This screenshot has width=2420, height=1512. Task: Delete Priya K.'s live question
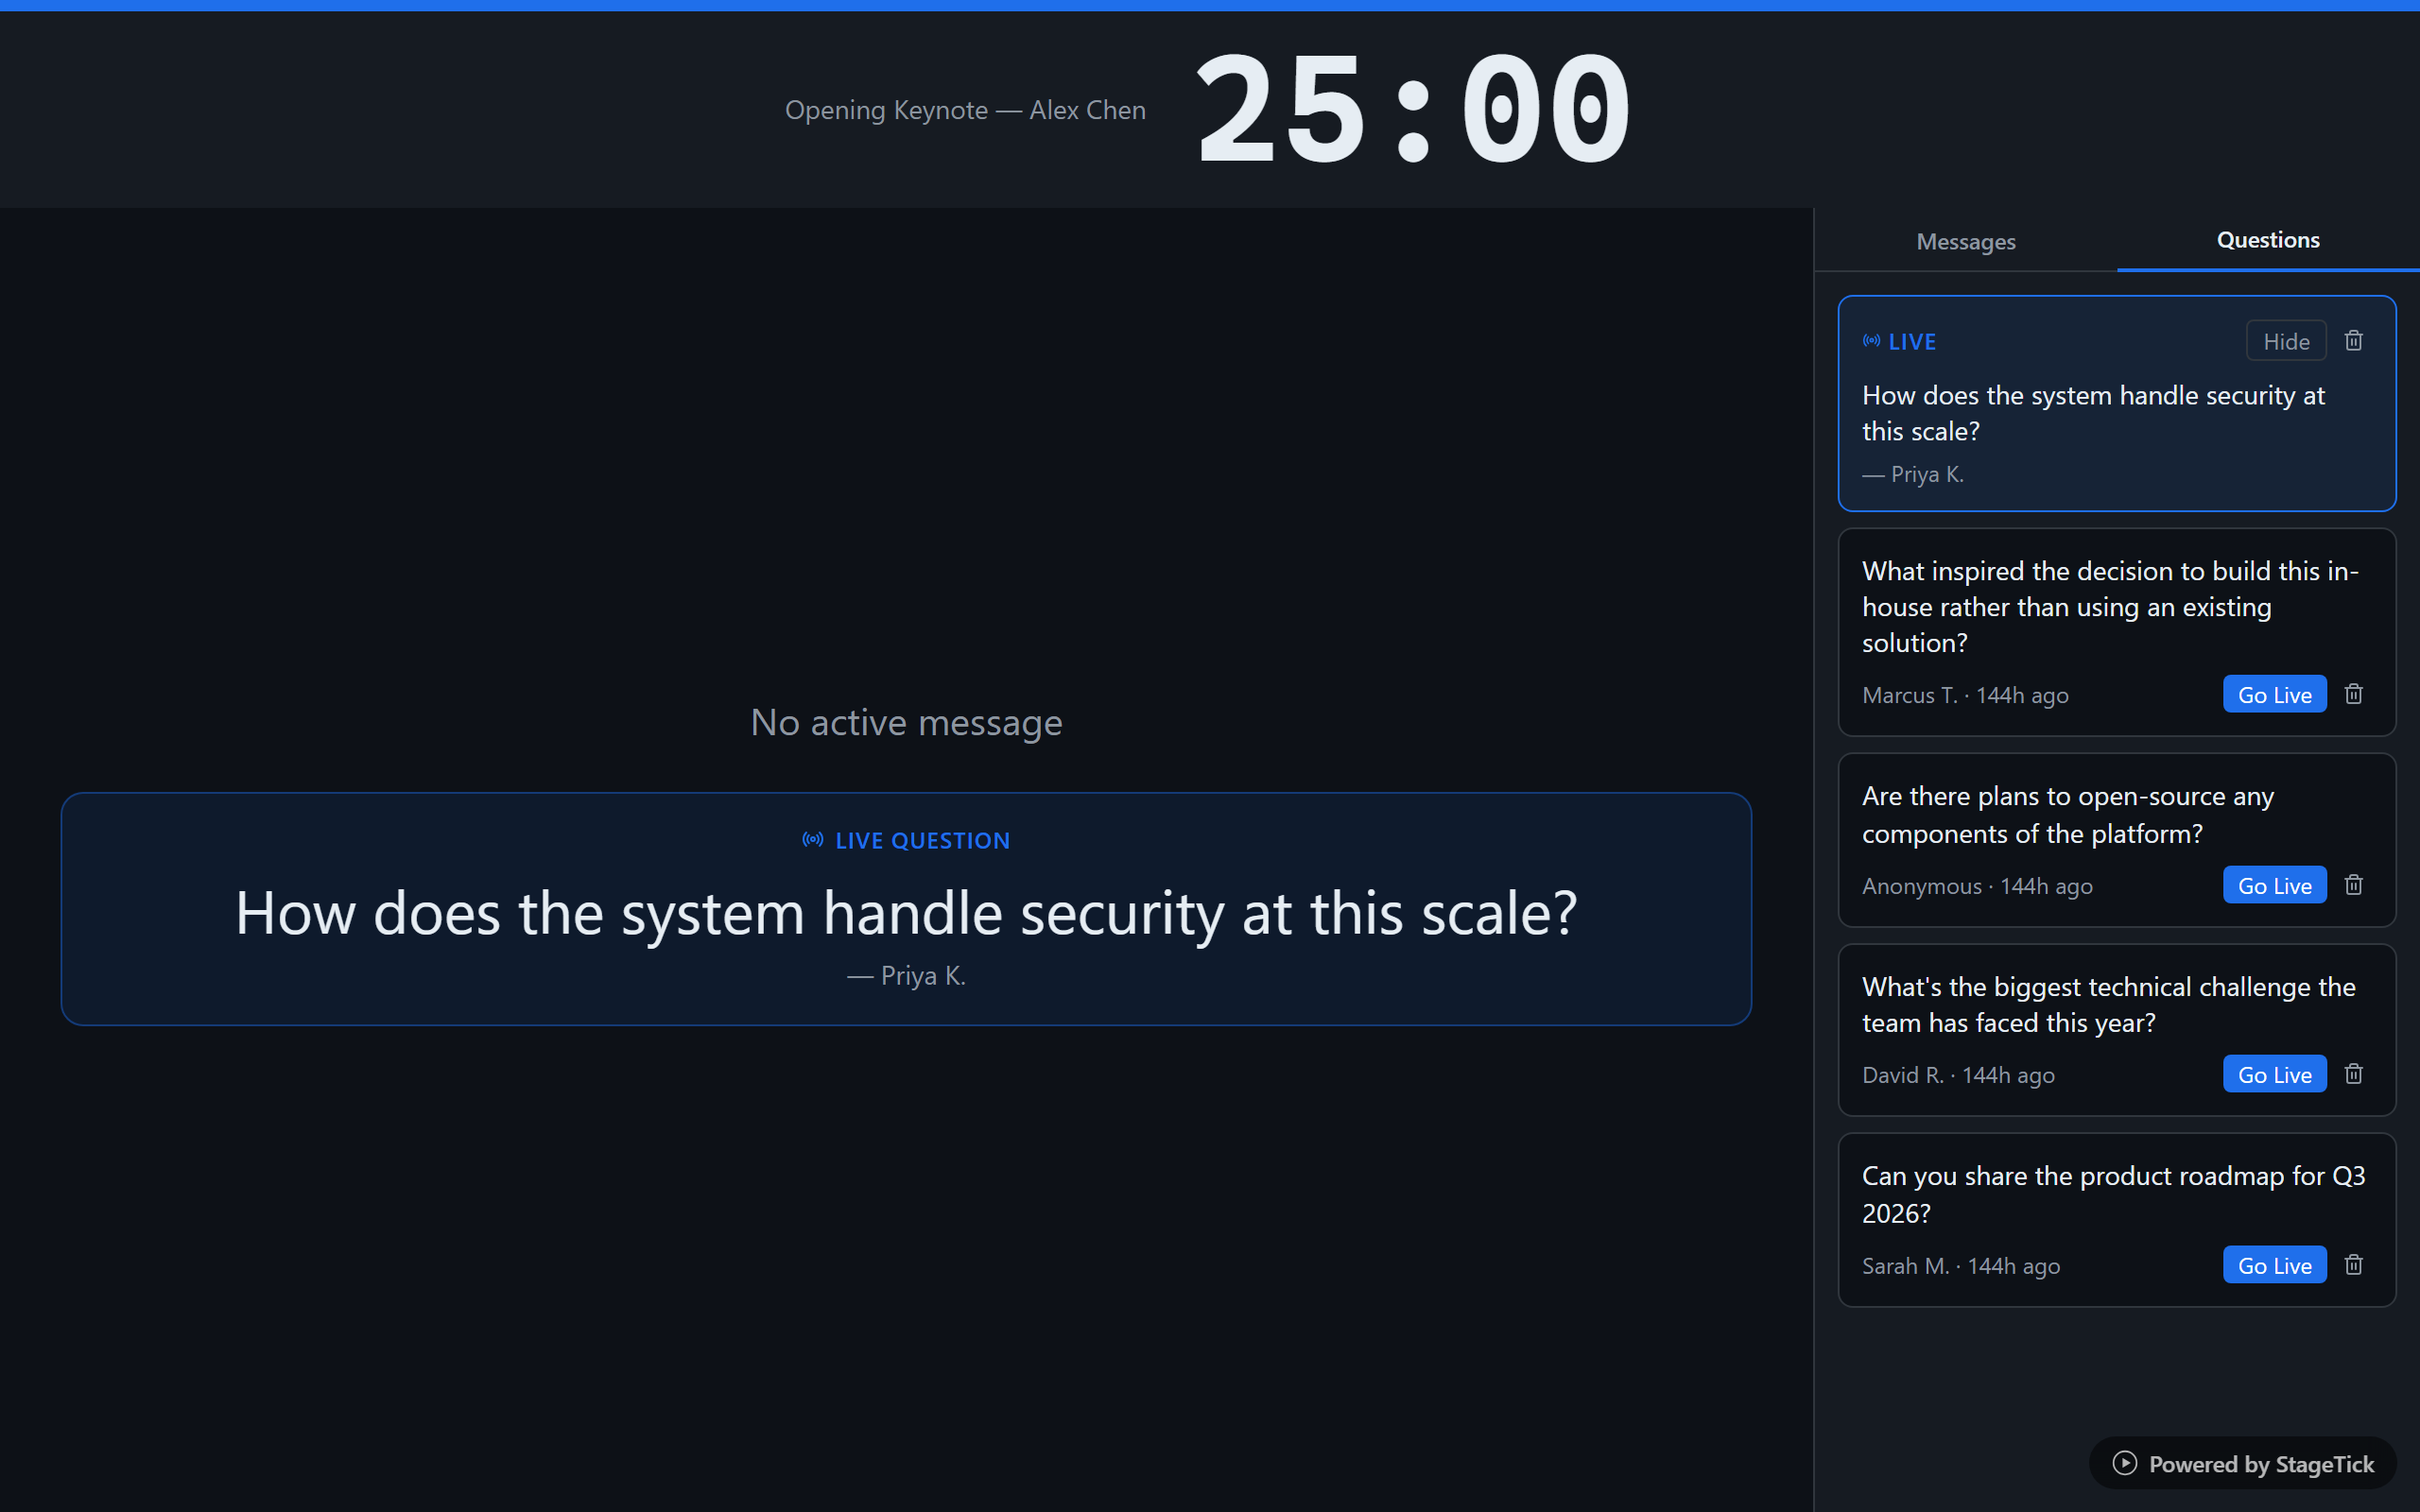click(x=2352, y=340)
